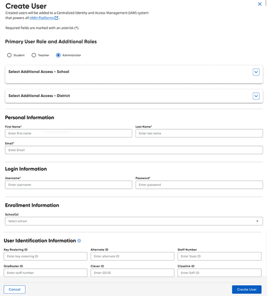Open the HMH Platforms link
Viewport: 267px width, 296px height.
click(x=42, y=18)
